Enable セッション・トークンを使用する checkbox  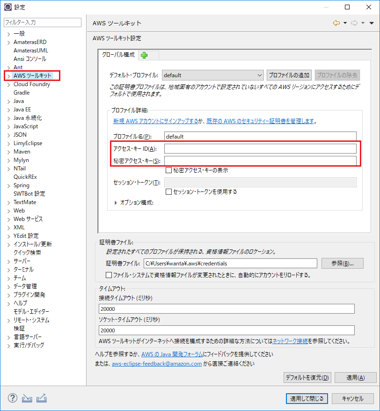click(169, 191)
